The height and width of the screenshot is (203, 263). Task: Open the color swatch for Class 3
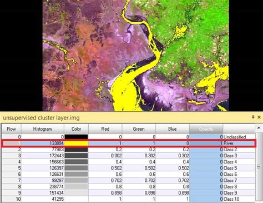pyautogui.click(x=76, y=156)
